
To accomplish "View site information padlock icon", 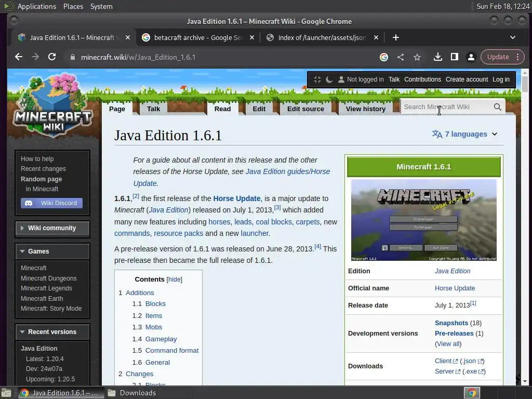I will [72, 57].
